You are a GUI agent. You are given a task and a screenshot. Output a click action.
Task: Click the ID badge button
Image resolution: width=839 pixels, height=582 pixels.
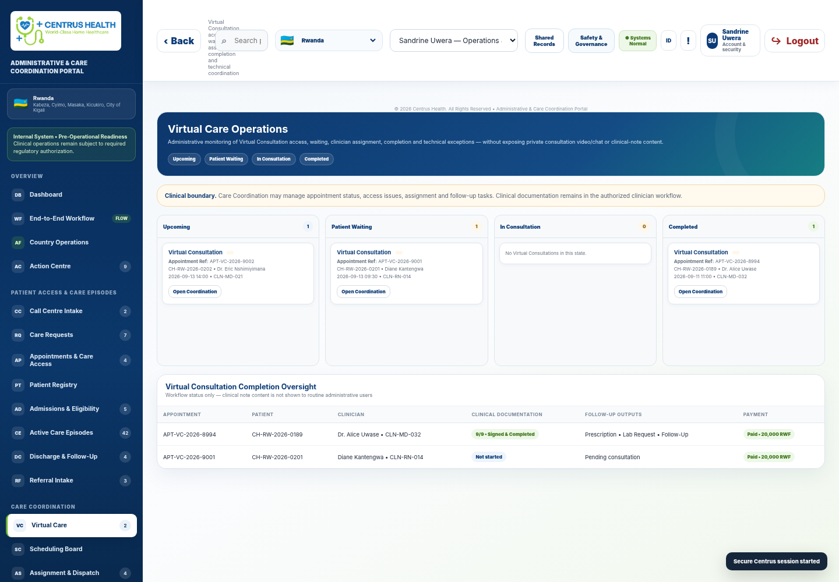tap(668, 41)
